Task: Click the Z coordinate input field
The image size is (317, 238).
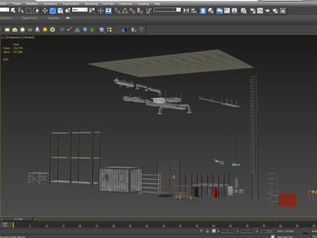Action: [x=265, y=231]
